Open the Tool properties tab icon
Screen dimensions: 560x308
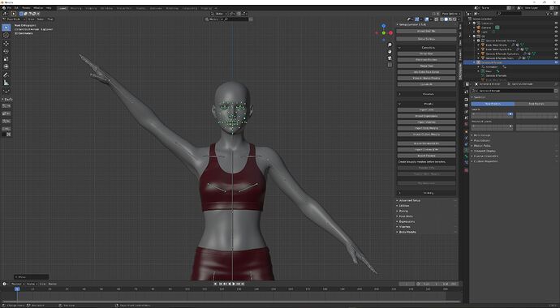click(x=466, y=92)
